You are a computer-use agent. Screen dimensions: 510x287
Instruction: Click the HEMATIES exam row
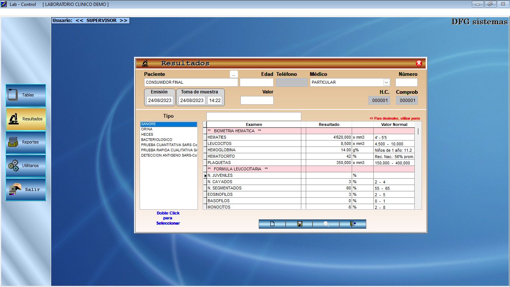pos(254,138)
